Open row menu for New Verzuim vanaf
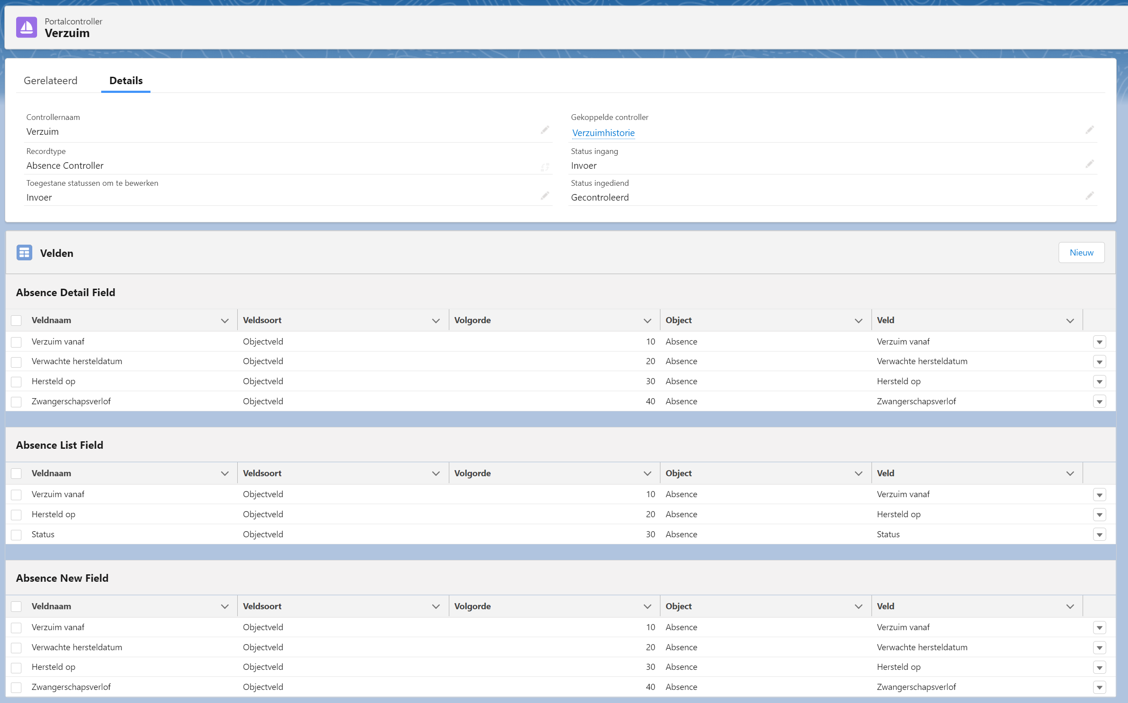The height and width of the screenshot is (703, 1128). [x=1099, y=628]
